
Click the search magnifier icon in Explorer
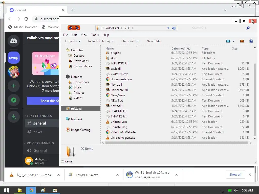[248, 28]
